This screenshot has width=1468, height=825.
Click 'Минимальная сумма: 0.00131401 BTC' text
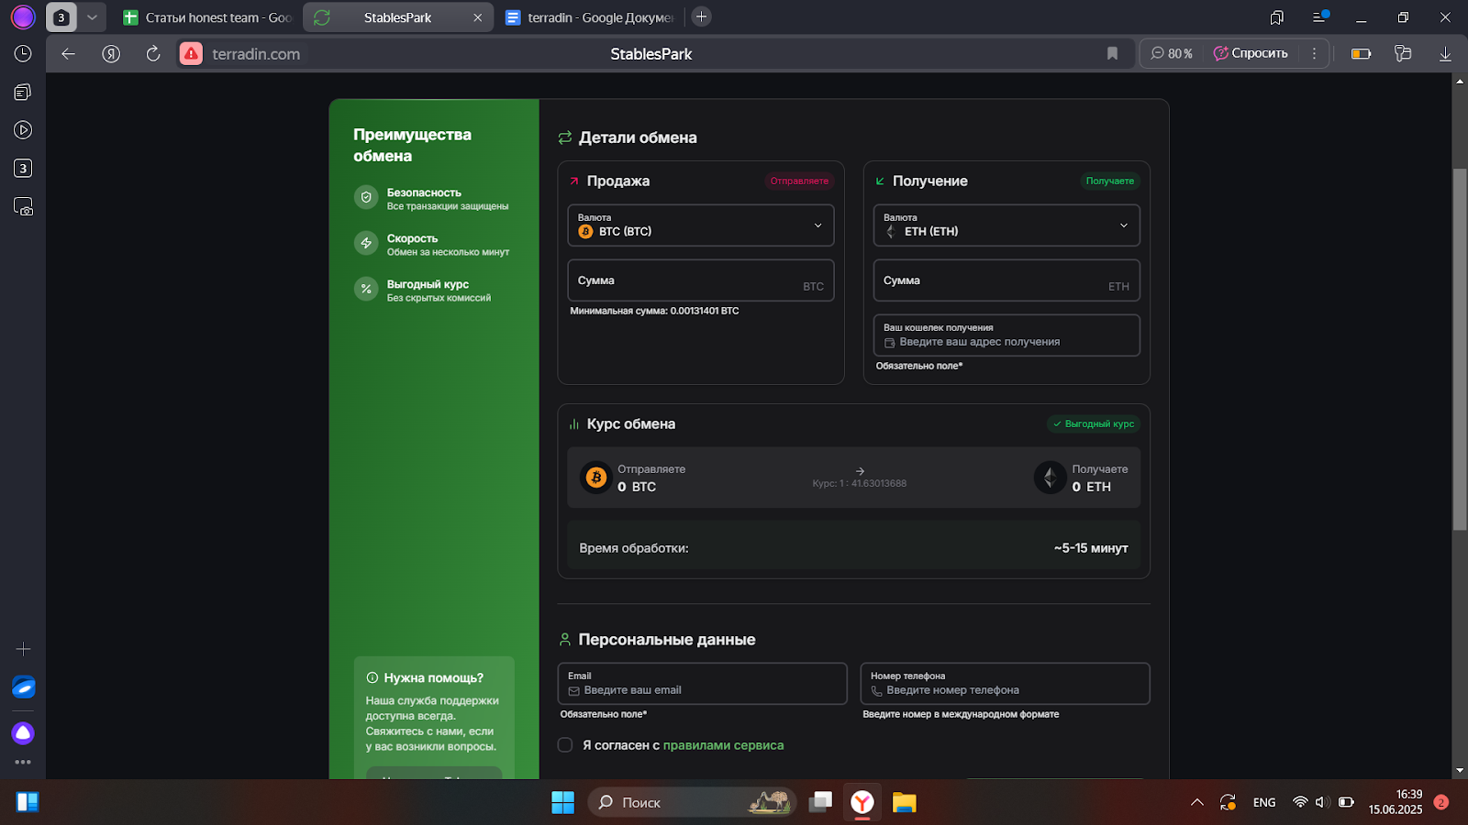pyautogui.click(x=654, y=312)
